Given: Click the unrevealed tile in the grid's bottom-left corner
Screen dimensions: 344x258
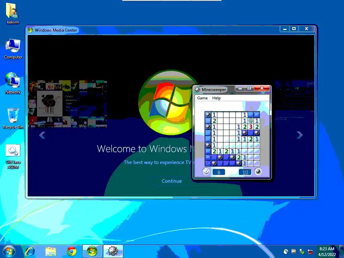Looking at the screenshot, I should pos(208,163).
